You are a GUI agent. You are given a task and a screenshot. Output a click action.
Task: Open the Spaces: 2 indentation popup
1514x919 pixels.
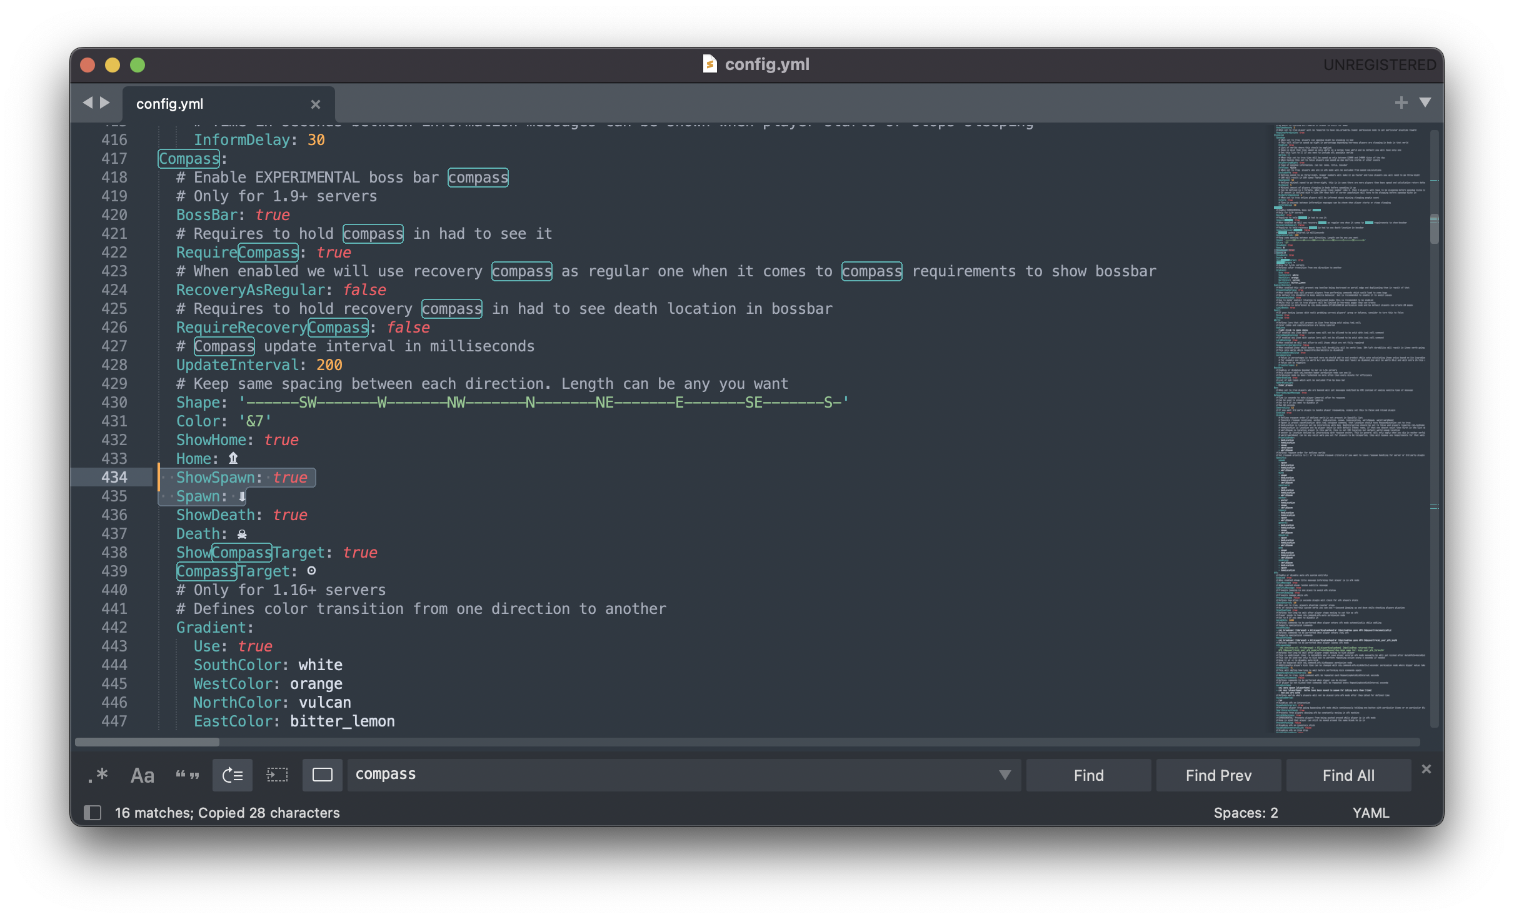(x=1245, y=813)
